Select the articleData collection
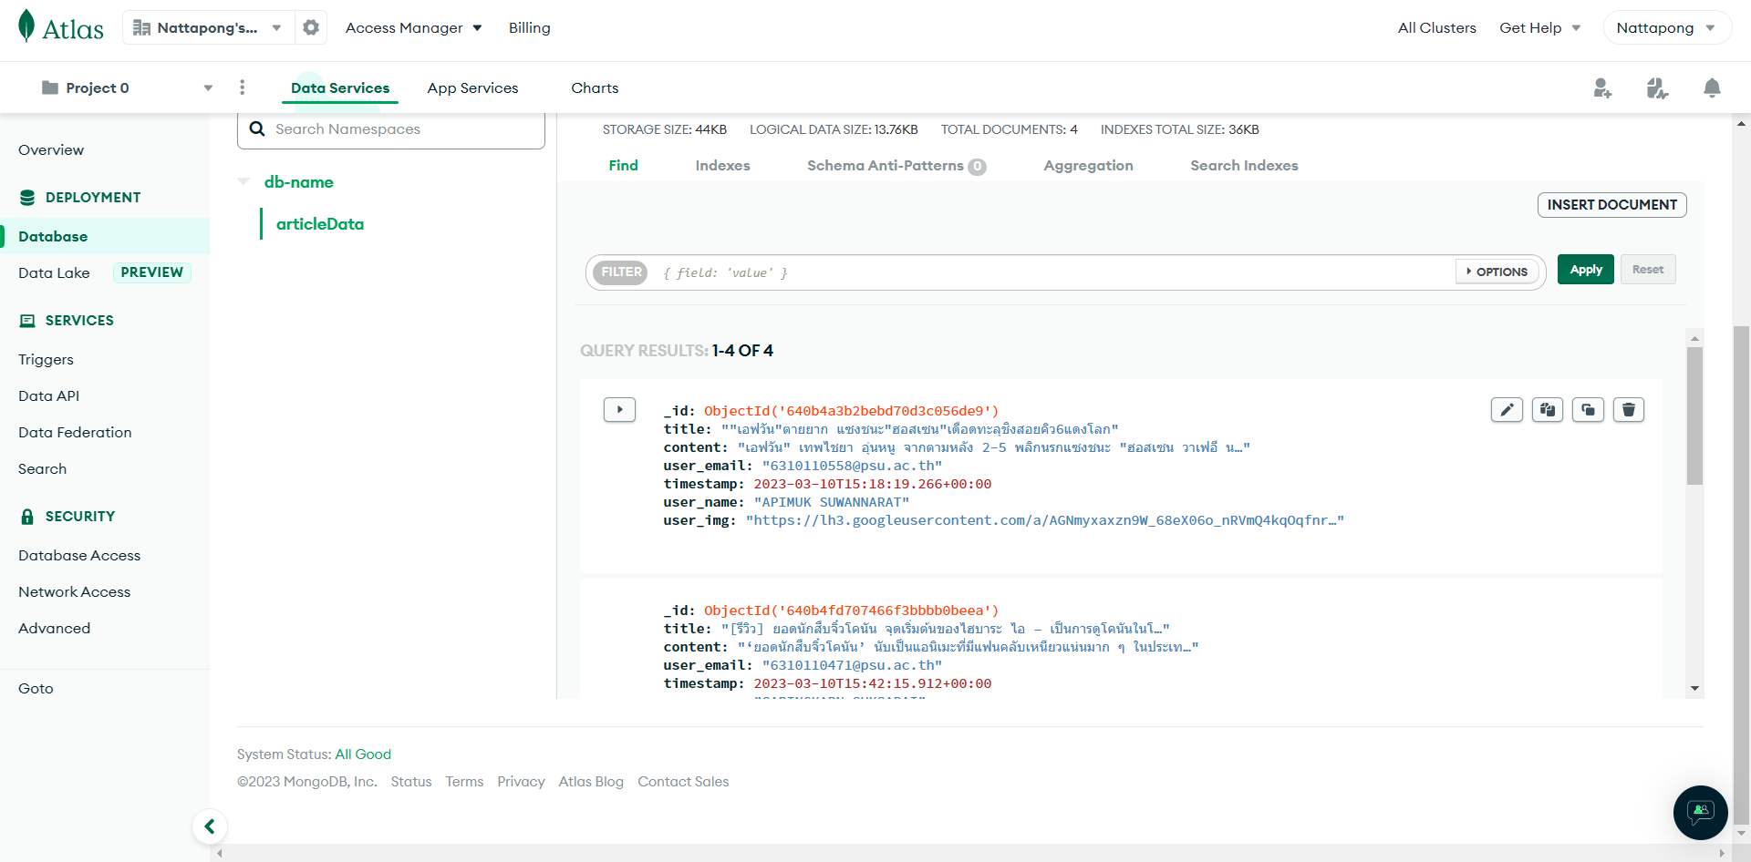This screenshot has height=862, width=1751. [320, 223]
